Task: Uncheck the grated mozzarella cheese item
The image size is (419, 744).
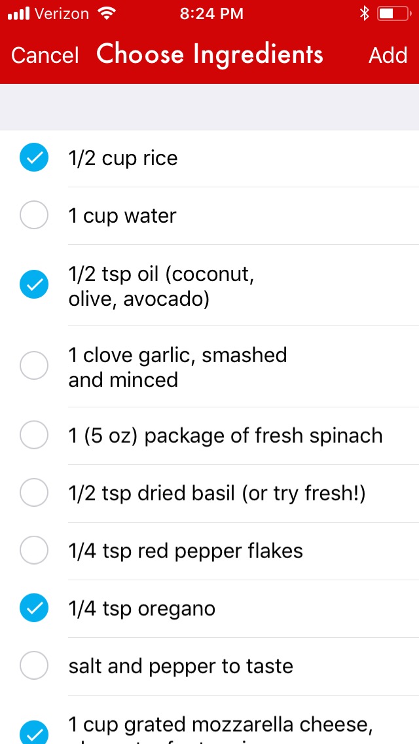Action: [x=34, y=732]
